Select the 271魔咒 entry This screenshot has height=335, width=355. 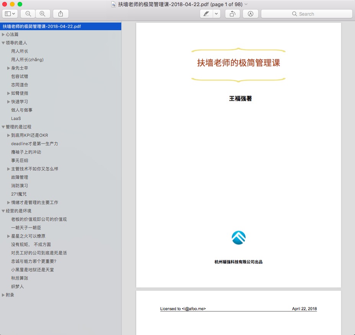click(19, 194)
